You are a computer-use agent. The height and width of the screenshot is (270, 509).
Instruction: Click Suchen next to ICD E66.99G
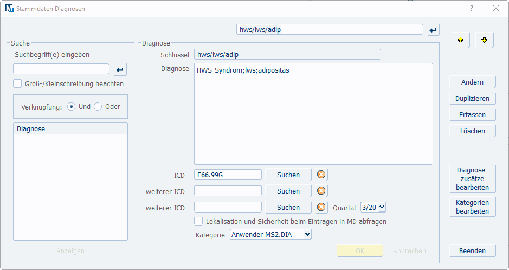point(288,175)
